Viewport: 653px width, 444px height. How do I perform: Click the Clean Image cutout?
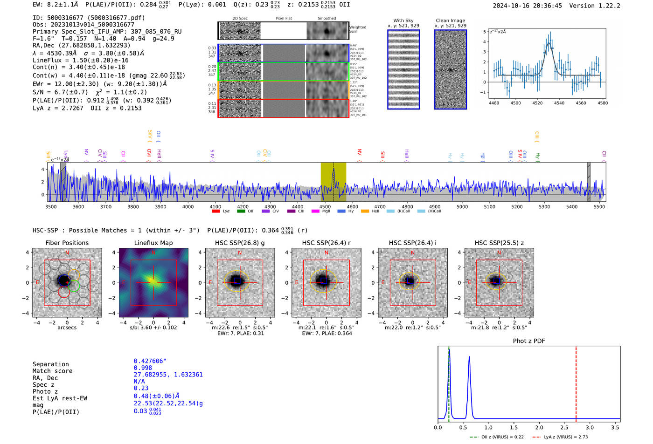point(451,69)
